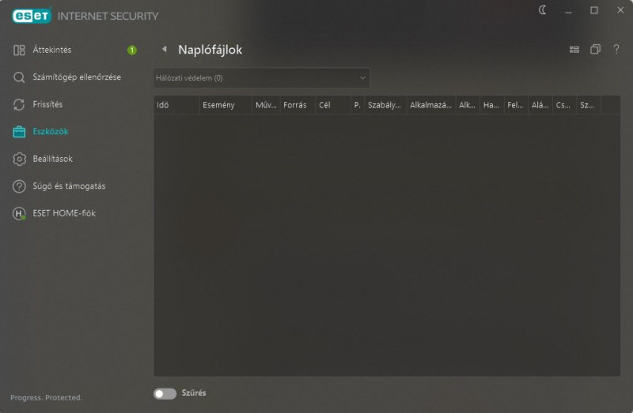Click the ESET logo

click(x=32, y=16)
